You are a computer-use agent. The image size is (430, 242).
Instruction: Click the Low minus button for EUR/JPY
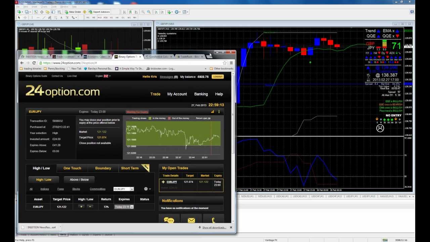[x=90, y=207]
